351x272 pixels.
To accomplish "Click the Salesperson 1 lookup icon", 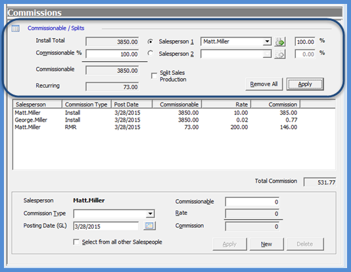I will point(280,41).
